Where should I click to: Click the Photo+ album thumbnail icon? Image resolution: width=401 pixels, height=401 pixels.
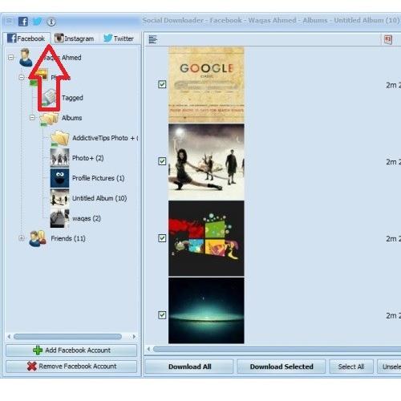tap(59, 158)
